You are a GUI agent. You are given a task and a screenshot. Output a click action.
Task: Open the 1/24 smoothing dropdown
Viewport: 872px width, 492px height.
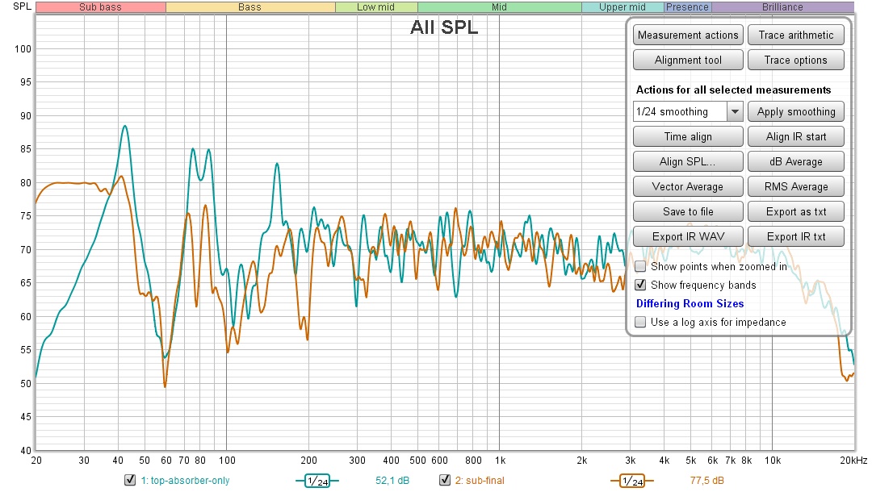tap(735, 112)
